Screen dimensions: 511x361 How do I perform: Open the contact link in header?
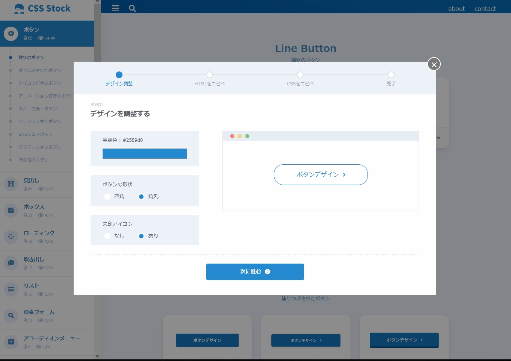click(x=485, y=9)
